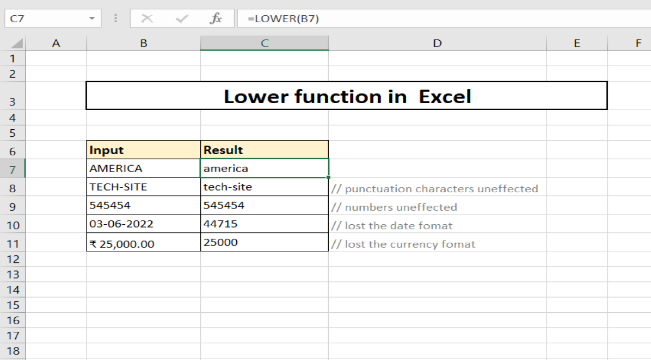Click the Insert Function (fx) icon

(x=216, y=18)
